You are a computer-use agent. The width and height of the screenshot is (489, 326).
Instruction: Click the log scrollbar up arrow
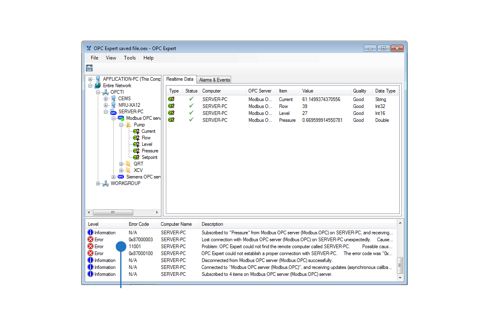pyautogui.click(x=400, y=223)
